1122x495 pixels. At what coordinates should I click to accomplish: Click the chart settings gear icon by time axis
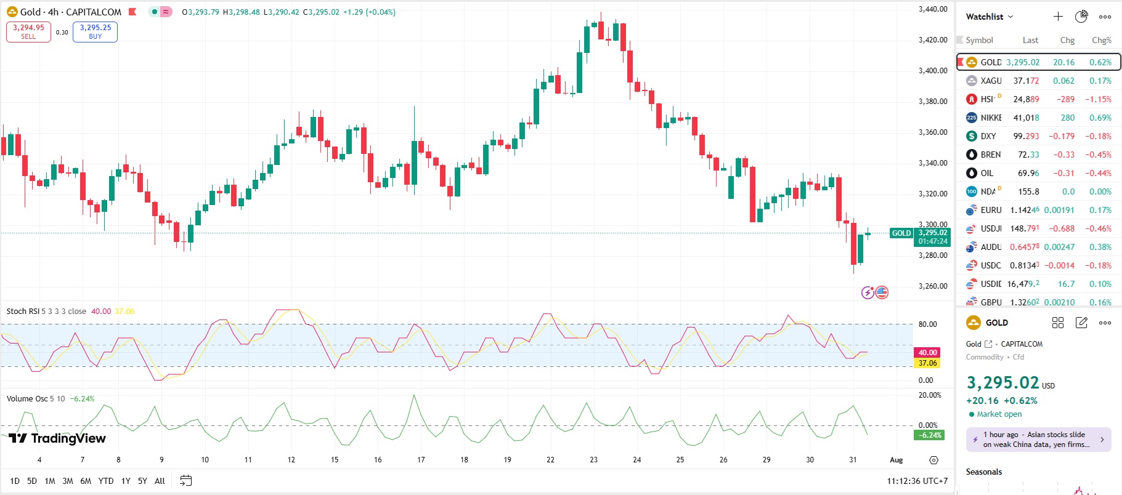click(x=933, y=460)
